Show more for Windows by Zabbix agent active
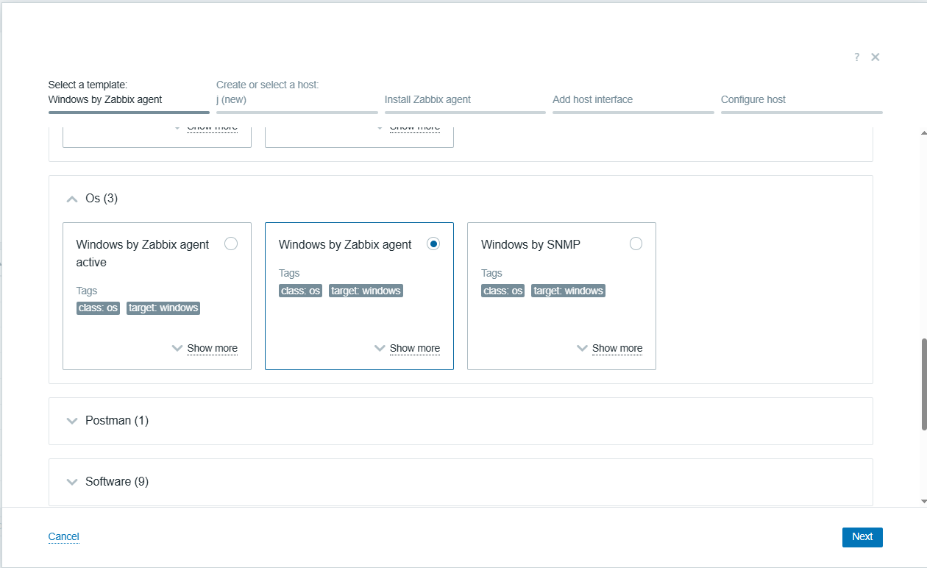This screenshot has width=927, height=568. coord(212,348)
